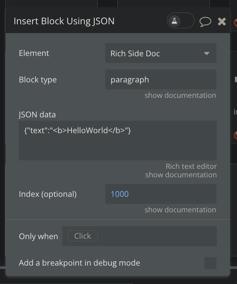Open the Element dropdown showing Rich Side Doc
The image size is (237, 284).
click(161, 53)
